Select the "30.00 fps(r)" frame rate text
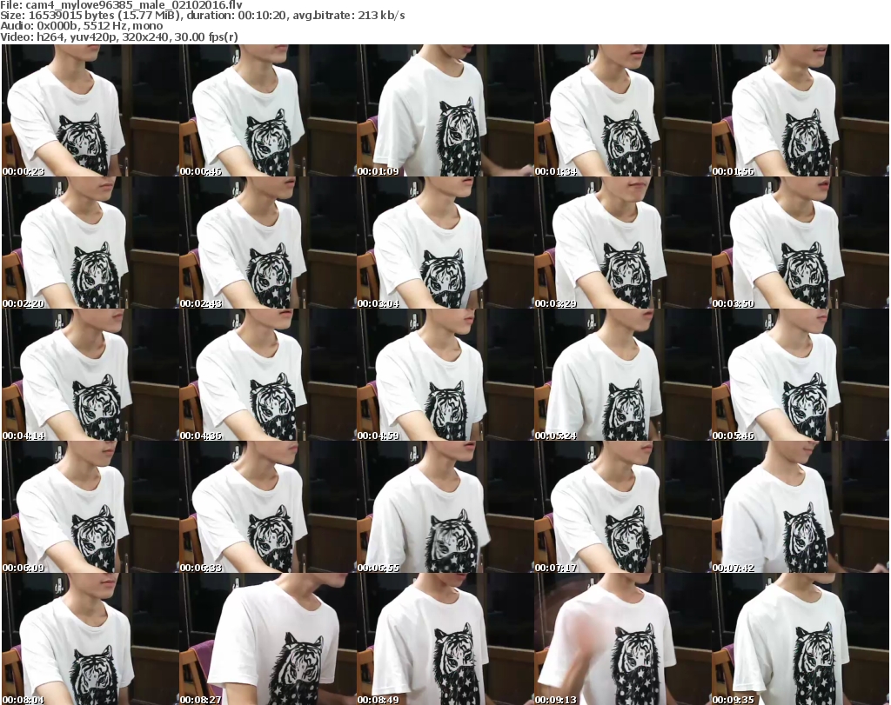Screen dimensions: 891x705 (205, 37)
